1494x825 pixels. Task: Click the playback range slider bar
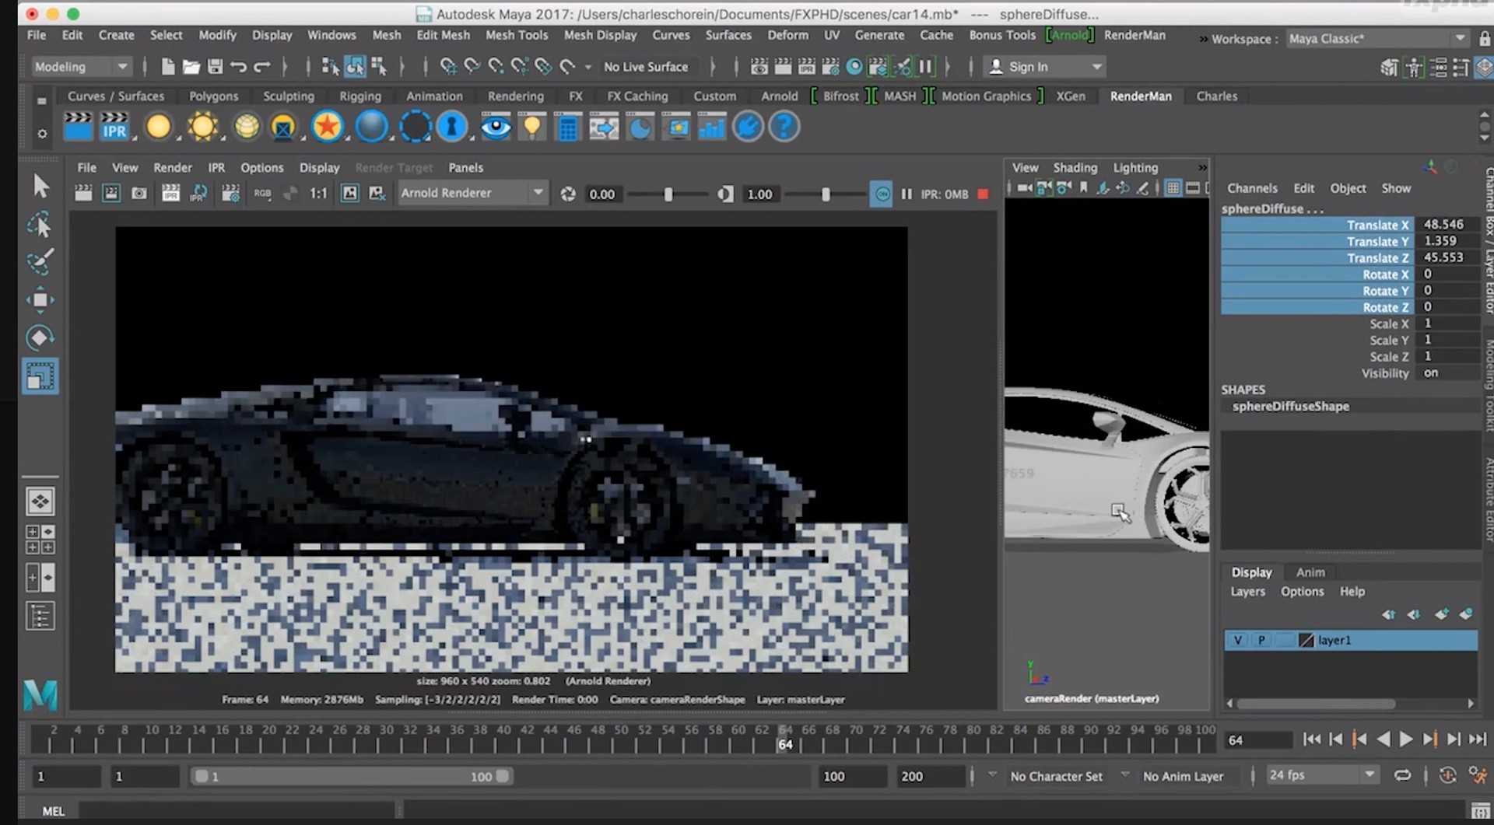coord(352,776)
